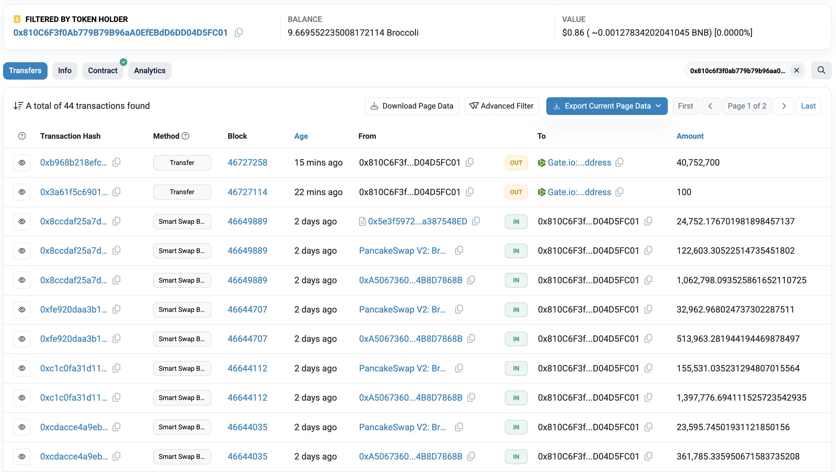
Task: Toggle eye preview for 155,531 amount row
Action: (22, 368)
